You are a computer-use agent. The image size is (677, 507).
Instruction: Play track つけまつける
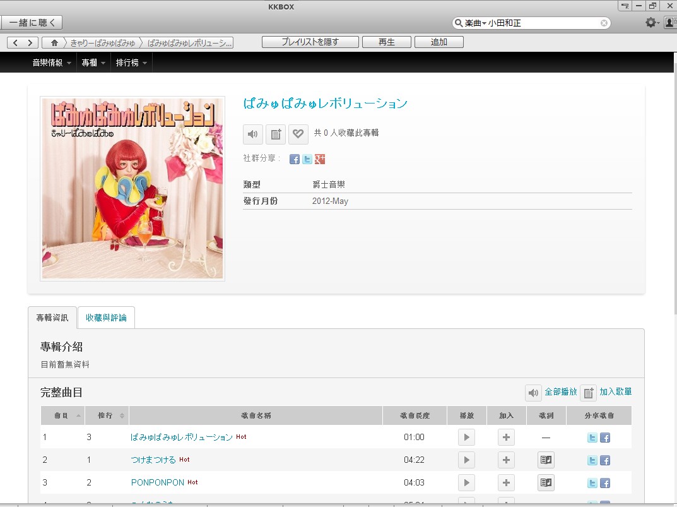click(466, 460)
